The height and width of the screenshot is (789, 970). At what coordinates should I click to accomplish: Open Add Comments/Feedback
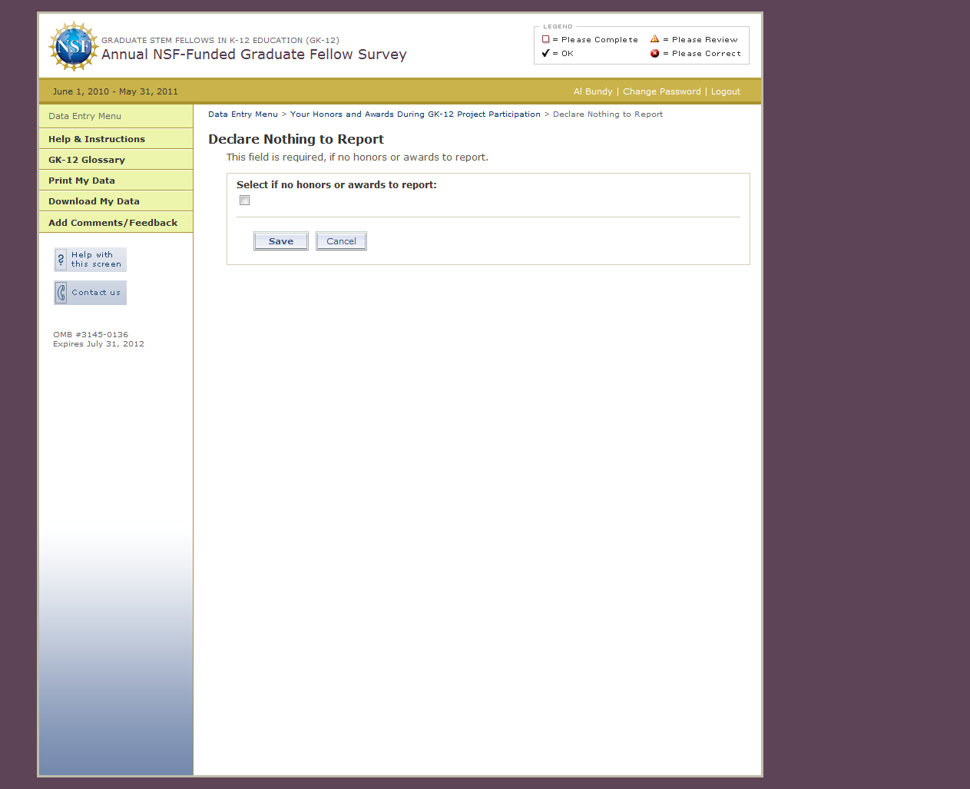pos(113,223)
